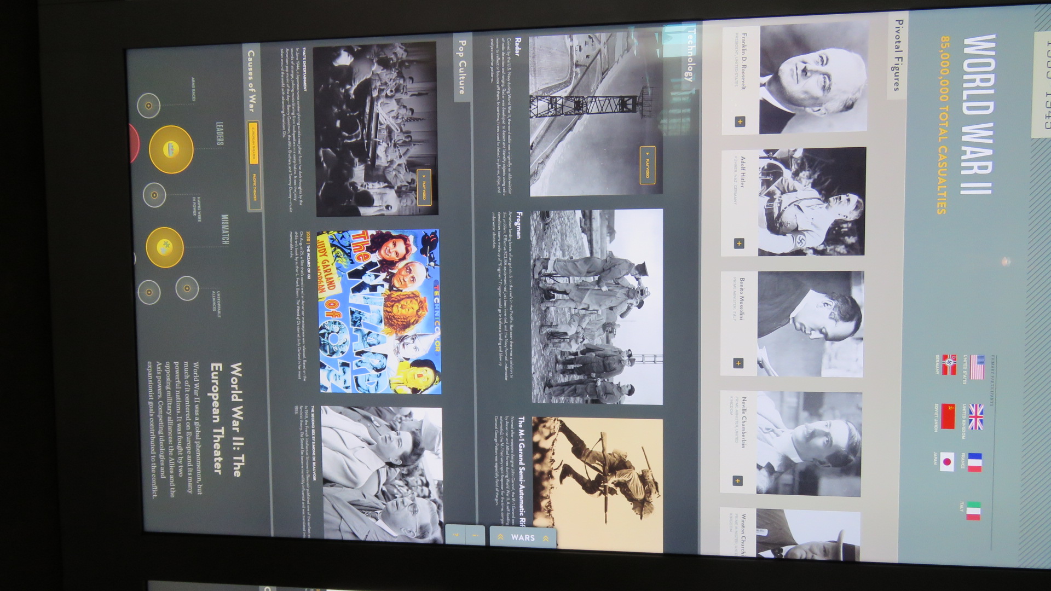Open the Wizard of Oz poster
Screen dimensions: 1051x591
[379, 311]
